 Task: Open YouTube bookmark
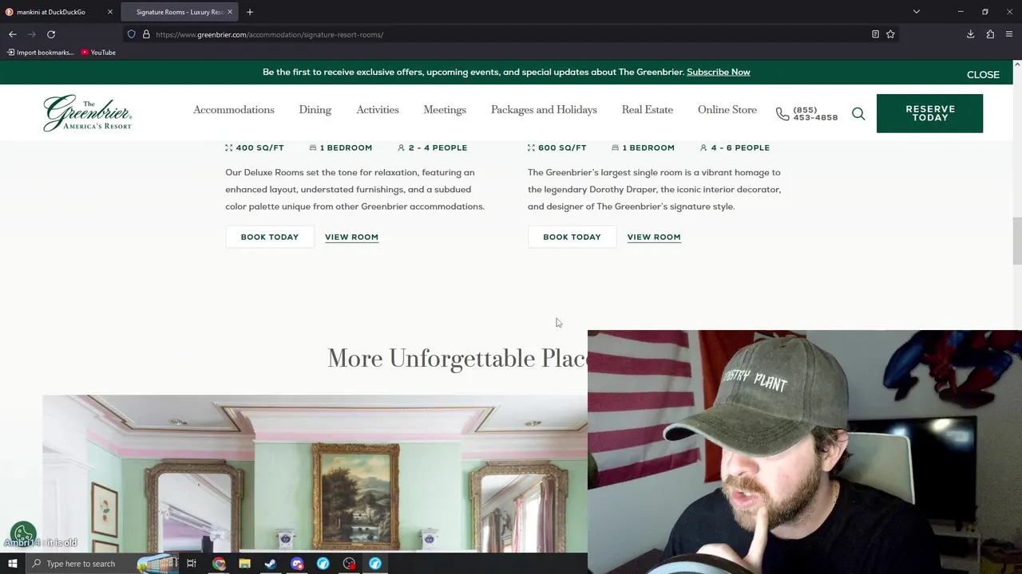(x=98, y=53)
